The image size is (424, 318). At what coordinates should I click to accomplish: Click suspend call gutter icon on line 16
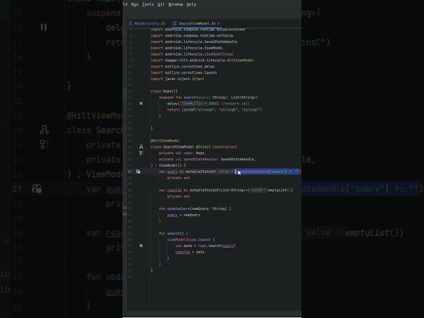coord(141,103)
